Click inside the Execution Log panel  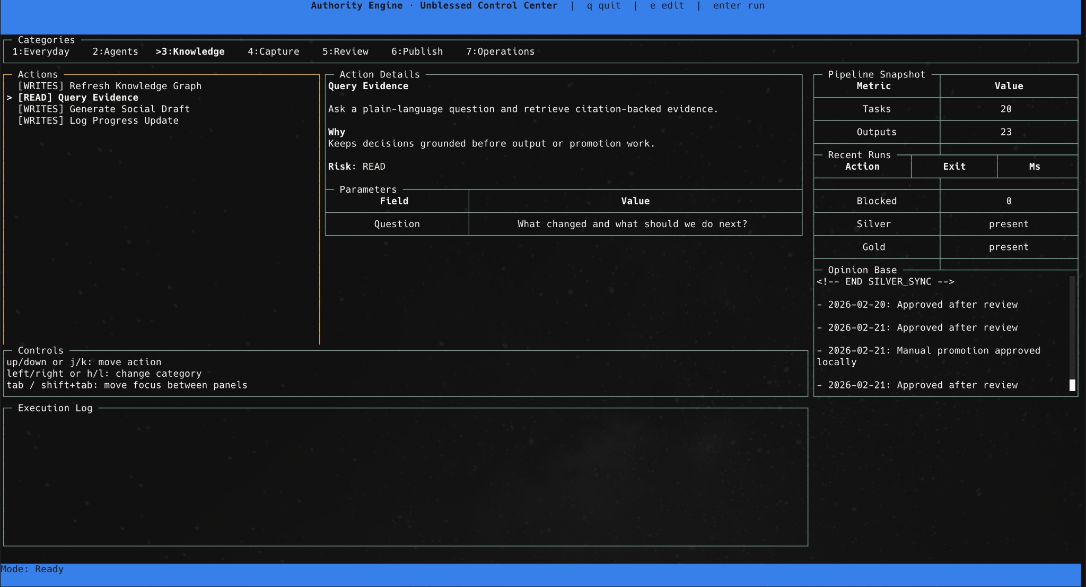tap(405, 478)
